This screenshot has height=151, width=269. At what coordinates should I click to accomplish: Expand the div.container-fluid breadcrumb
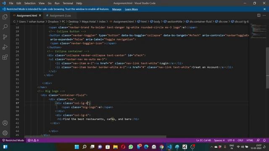pyautogui.click(x=199, y=21)
